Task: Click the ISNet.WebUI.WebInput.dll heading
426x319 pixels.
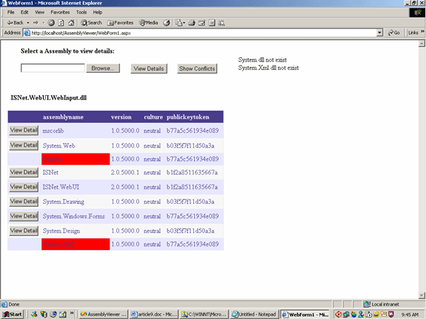Action: point(48,98)
